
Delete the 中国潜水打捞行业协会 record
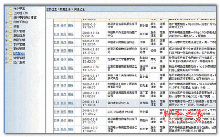[71, 42]
